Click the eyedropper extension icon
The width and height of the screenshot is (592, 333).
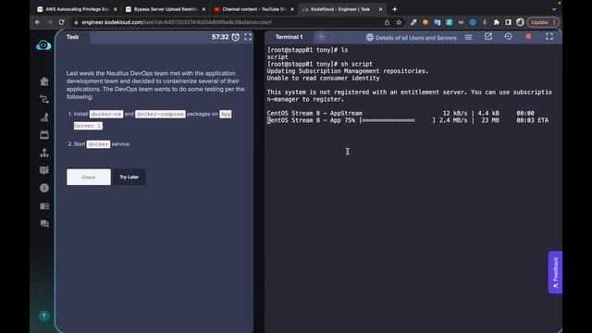click(413, 22)
